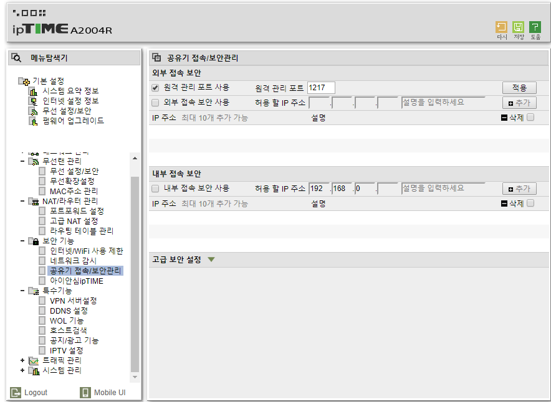Click the 공유기 접속/보안관리 header icon

pos(156,57)
